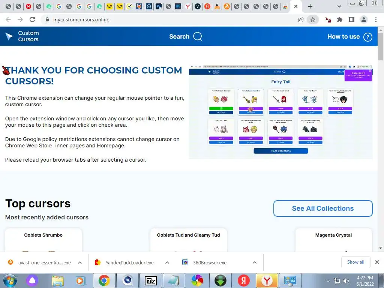The image size is (384, 288).
Task: Switch to the red Y Yandex tab
Action: [188, 7]
